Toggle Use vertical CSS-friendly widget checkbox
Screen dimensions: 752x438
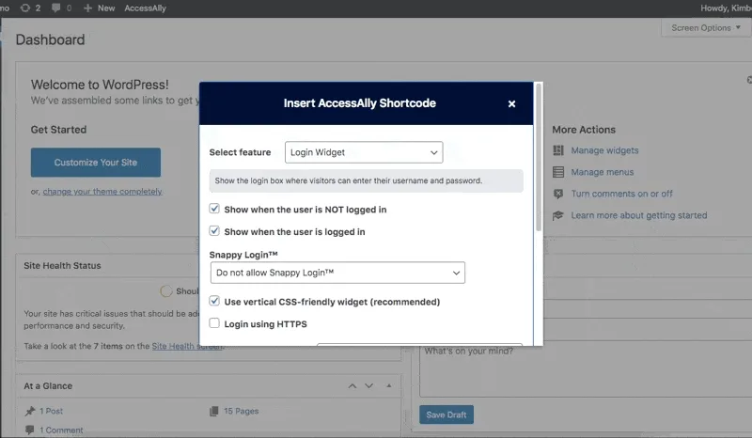pyautogui.click(x=214, y=302)
